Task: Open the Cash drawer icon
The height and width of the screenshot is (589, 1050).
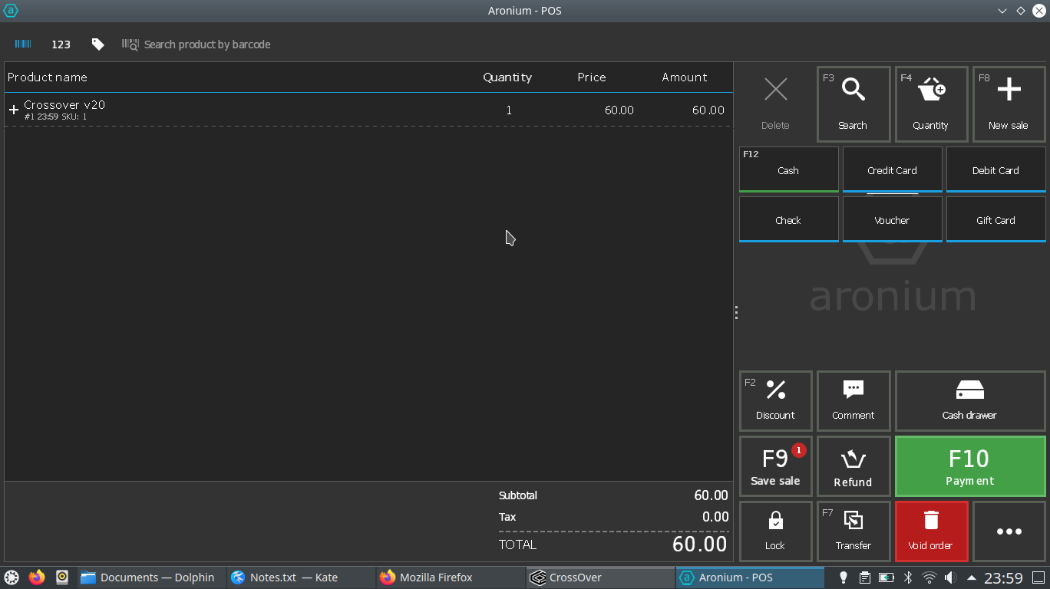Action: (x=969, y=400)
